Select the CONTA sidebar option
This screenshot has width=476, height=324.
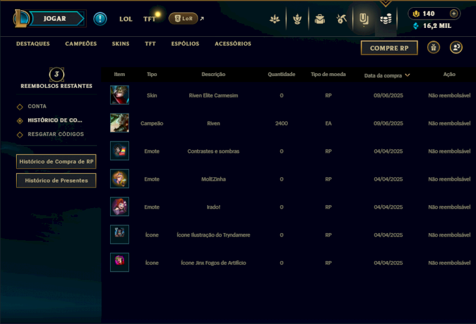[x=37, y=106]
